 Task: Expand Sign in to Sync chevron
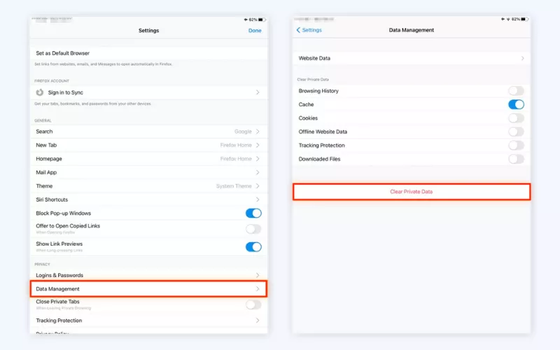pyautogui.click(x=258, y=92)
